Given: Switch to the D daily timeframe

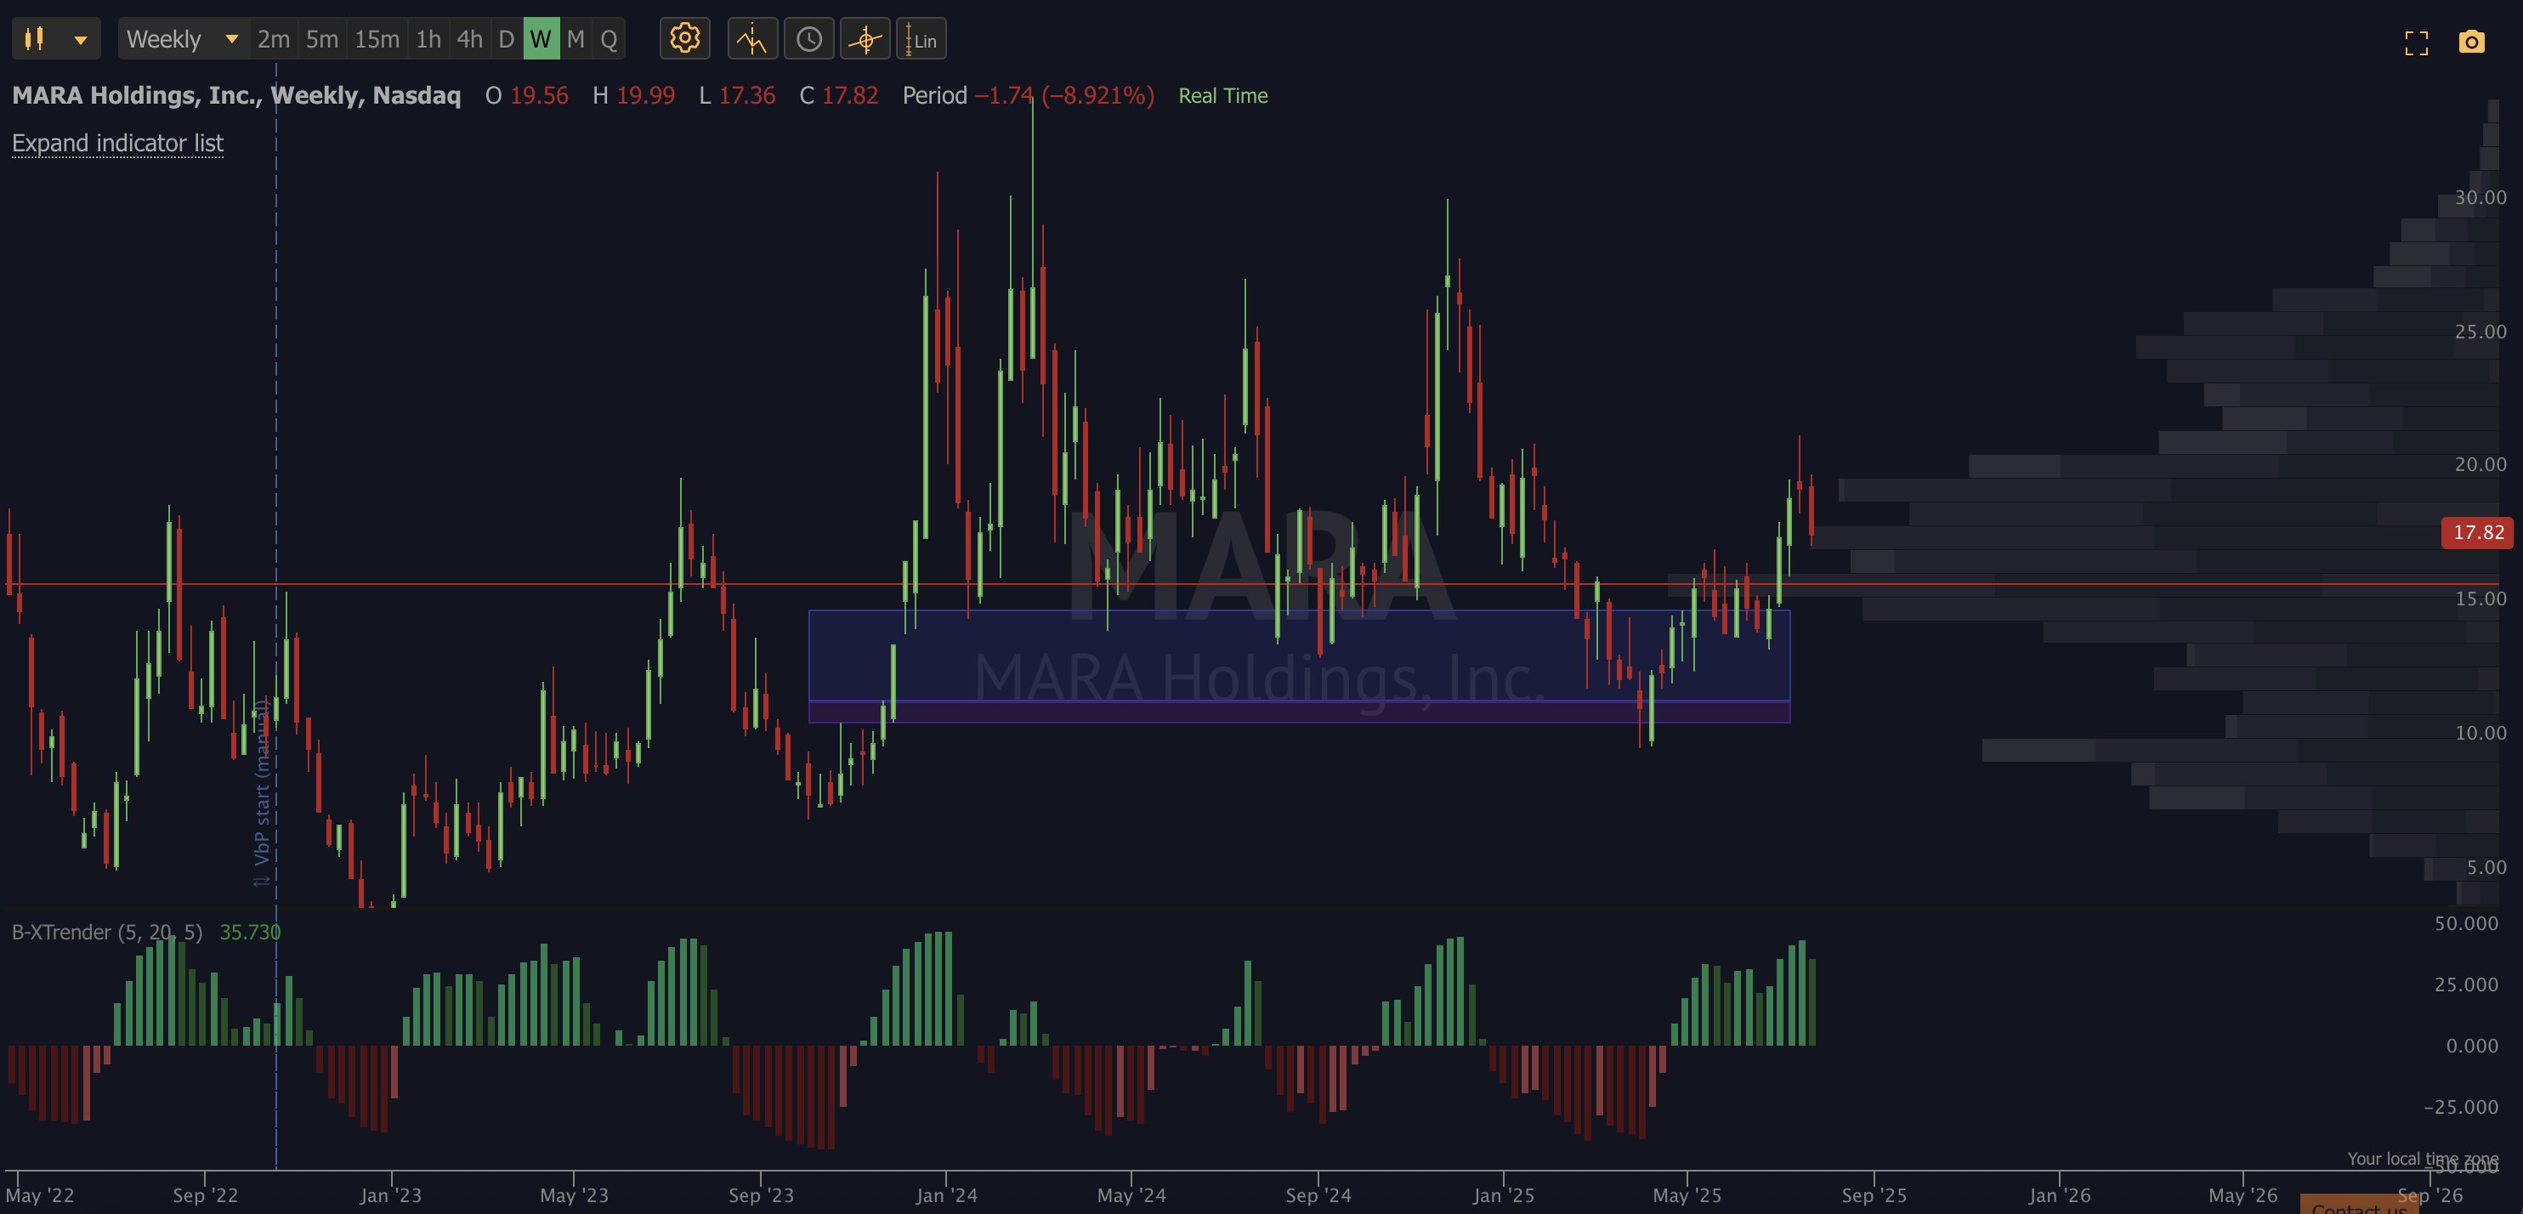Looking at the screenshot, I should pyautogui.click(x=507, y=39).
